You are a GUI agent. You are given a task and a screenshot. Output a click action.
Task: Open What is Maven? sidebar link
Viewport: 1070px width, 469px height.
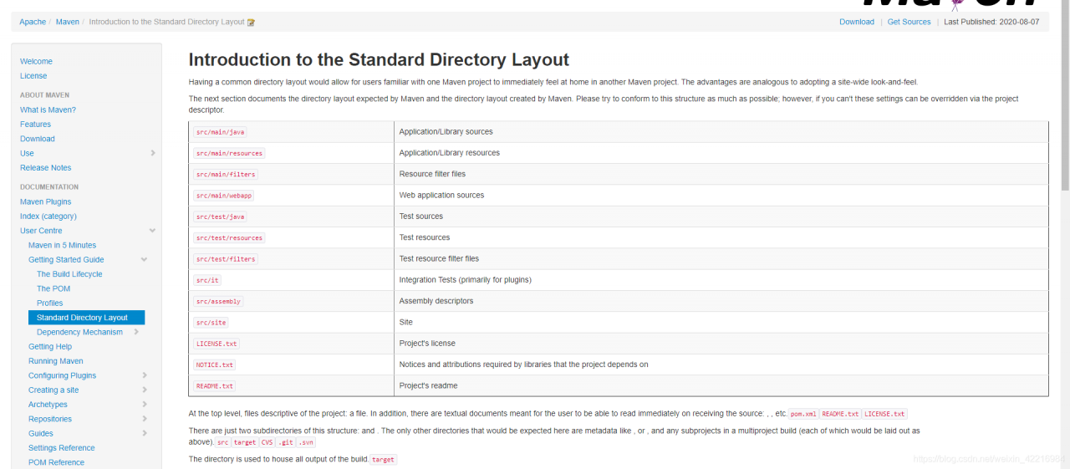click(x=48, y=110)
